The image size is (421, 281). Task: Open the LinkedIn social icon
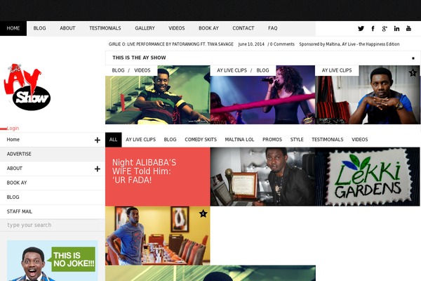(396, 29)
